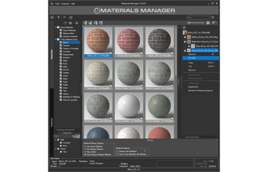The height and width of the screenshot is (172, 268).
Task: Select the Wood & Laminate library folder
Action: pos(70,100)
